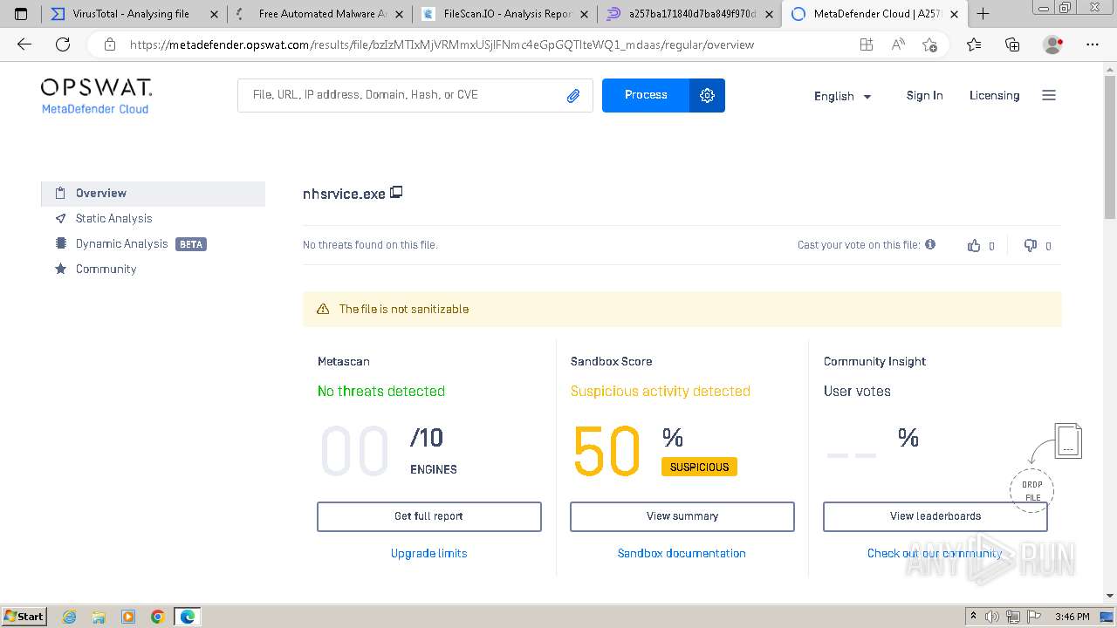View site information lock icon
This screenshot has width=1117, height=628.
(110, 44)
